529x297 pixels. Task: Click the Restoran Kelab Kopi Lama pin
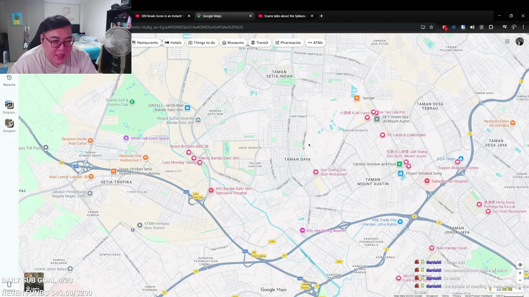90,141
